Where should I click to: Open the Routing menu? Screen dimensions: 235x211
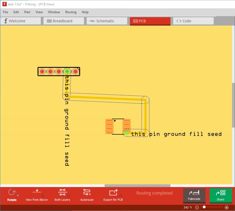[x=71, y=12]
